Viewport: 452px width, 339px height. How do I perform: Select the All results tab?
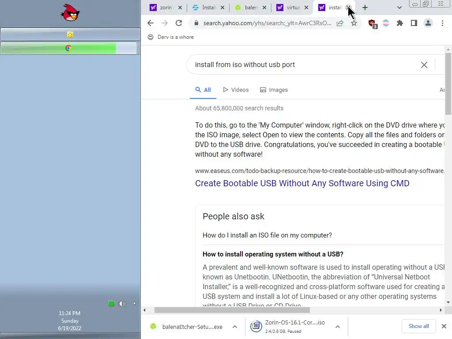203,90
